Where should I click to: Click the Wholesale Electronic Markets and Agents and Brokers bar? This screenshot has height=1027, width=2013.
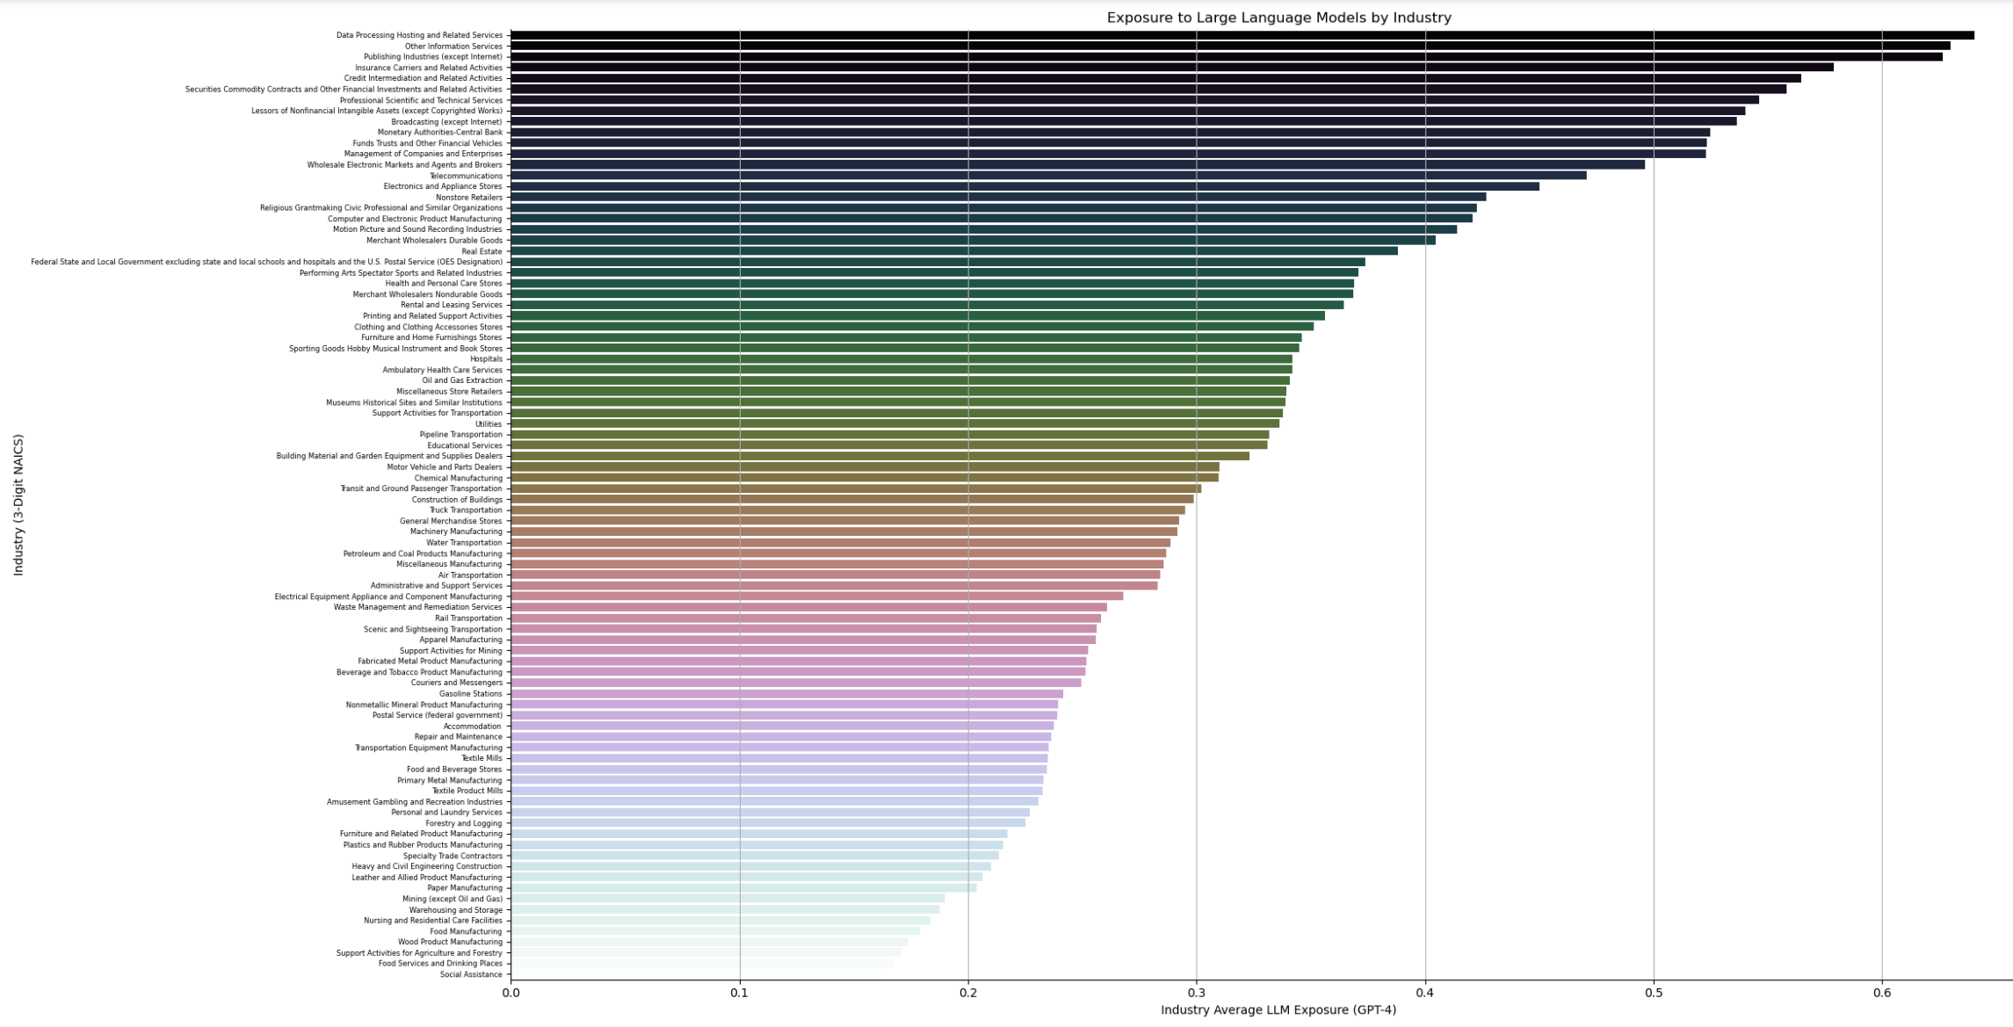tap(1076, 165)
